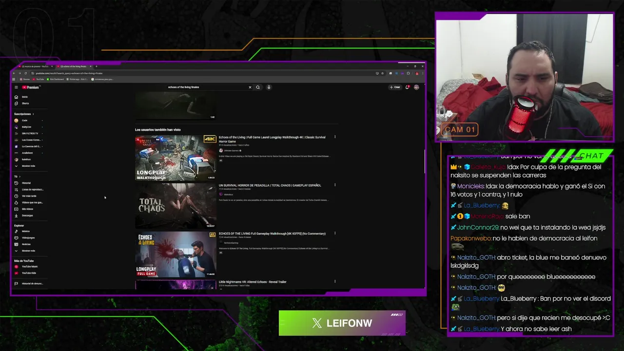Open SIN FILTROS TV channel
The height and width of the screenshot is (351, 624).
click(x=29, y=134)
